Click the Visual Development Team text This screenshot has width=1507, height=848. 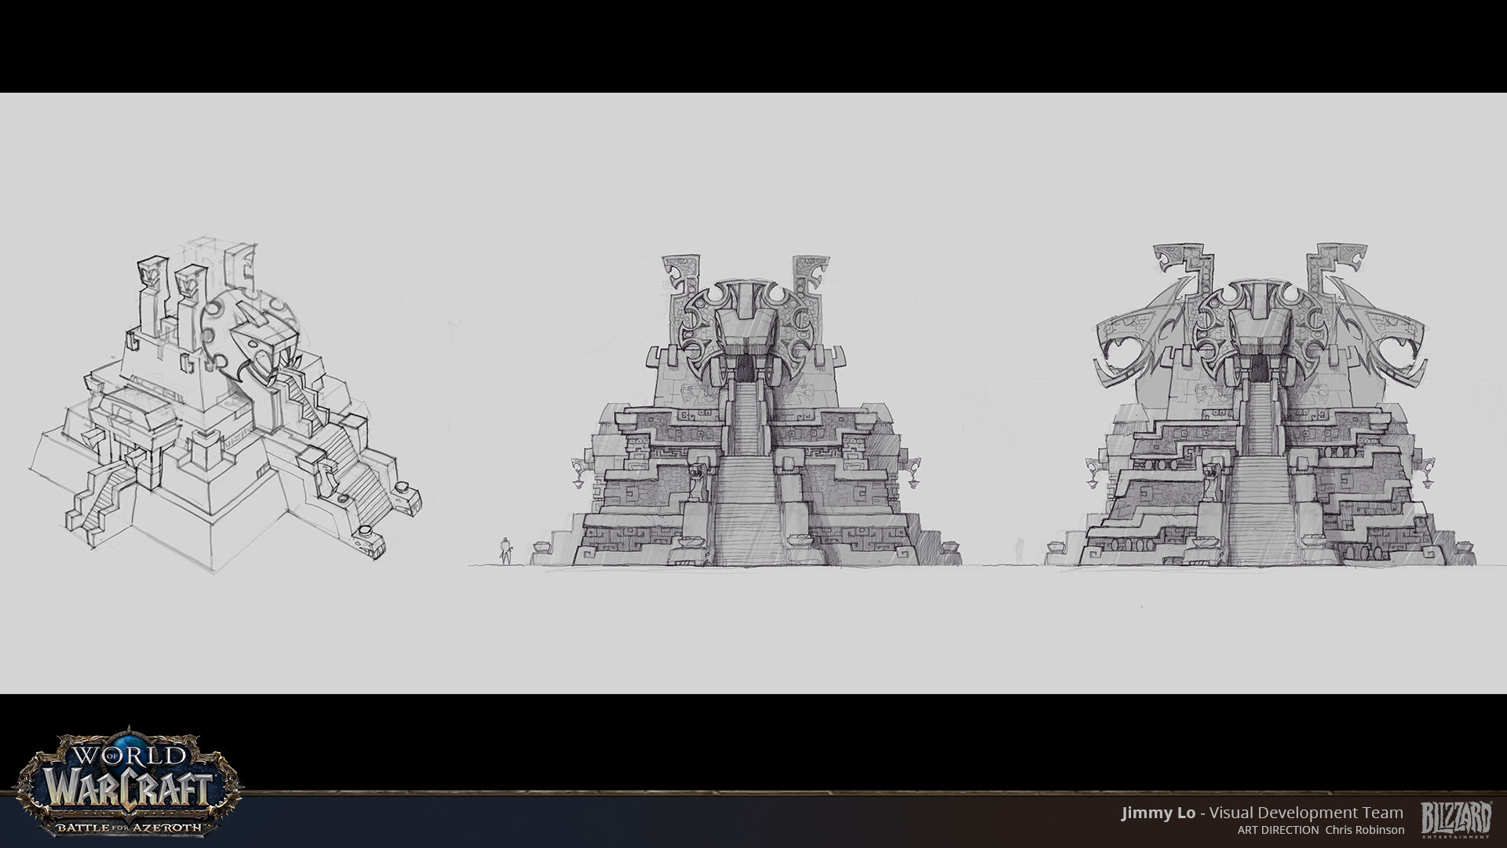pos(1306,813)
